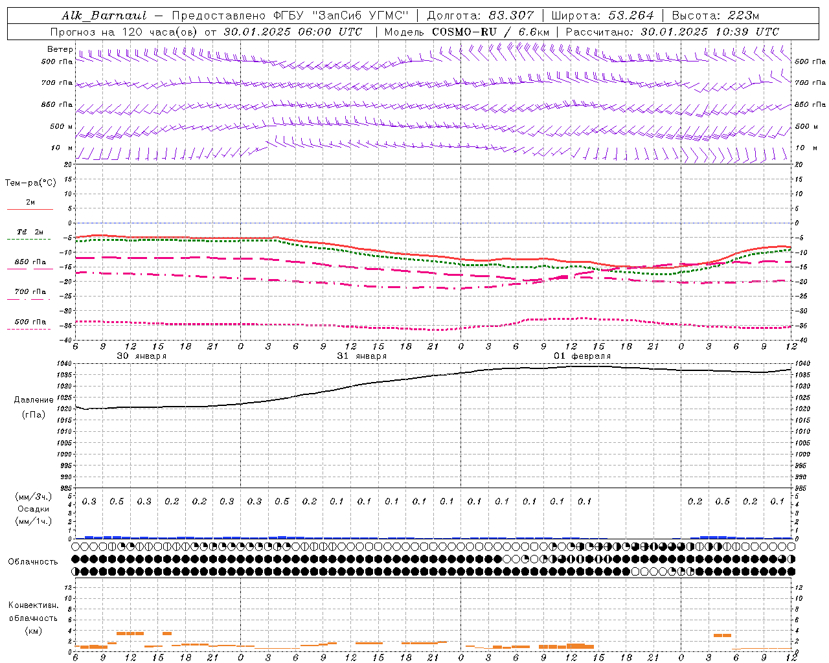Click Рассчитано: 30.01.2025 10:39 UTC timestamp

[x=672, y=32]
